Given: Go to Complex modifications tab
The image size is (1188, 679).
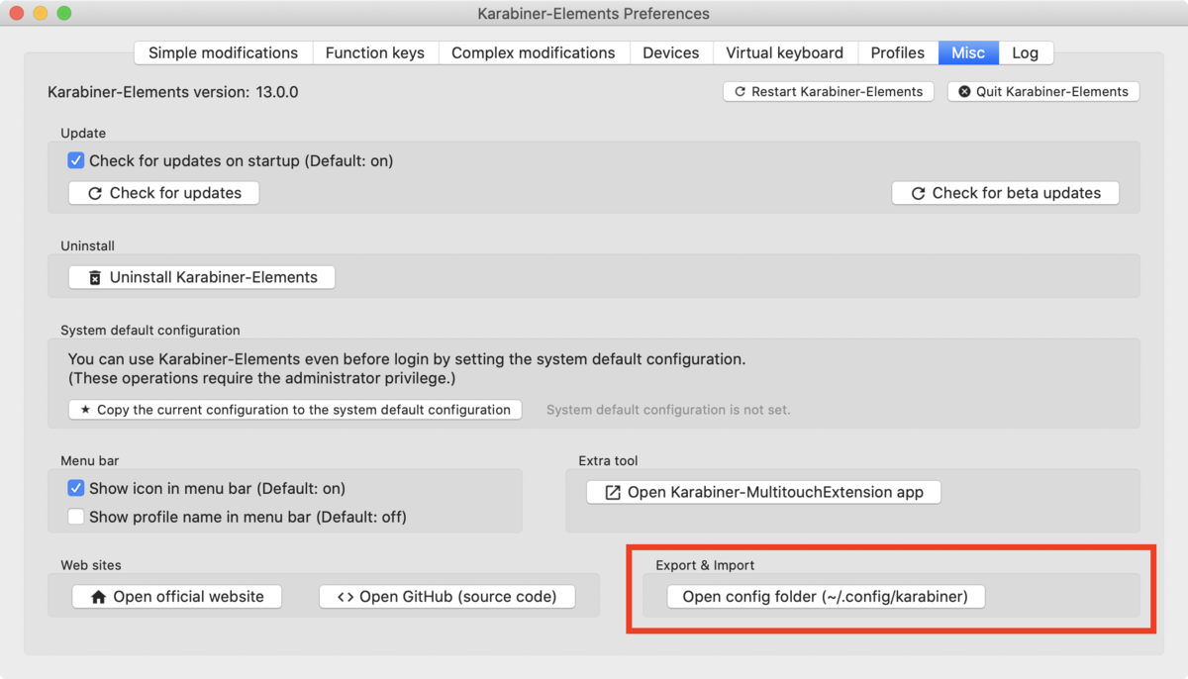Looking at the screenshot, I should [x=533, y=52].
